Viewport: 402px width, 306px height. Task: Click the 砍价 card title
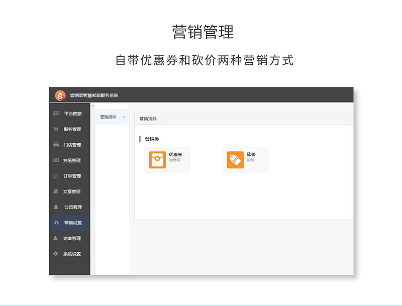pos(251,154)
